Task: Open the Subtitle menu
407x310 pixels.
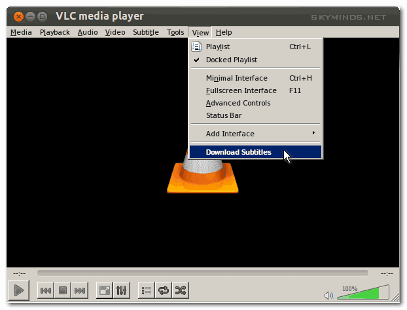Action: click(x=146, y=32)
